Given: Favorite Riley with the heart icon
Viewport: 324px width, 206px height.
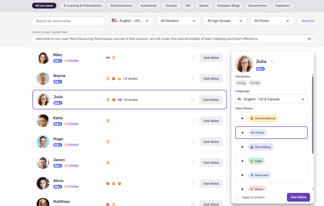Looking at the screenshot, I should 193,58.
